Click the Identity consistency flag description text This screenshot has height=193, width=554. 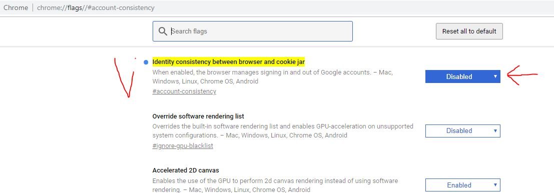point(272,76)
